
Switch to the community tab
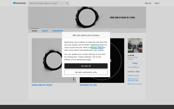click(x=58, y=31)
